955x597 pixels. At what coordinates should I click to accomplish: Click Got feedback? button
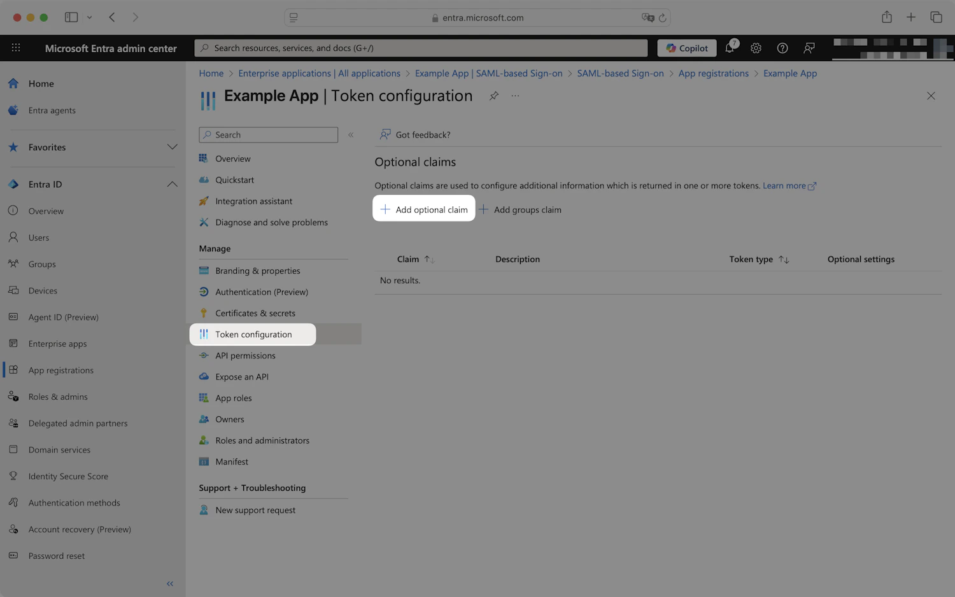point(415,135)
